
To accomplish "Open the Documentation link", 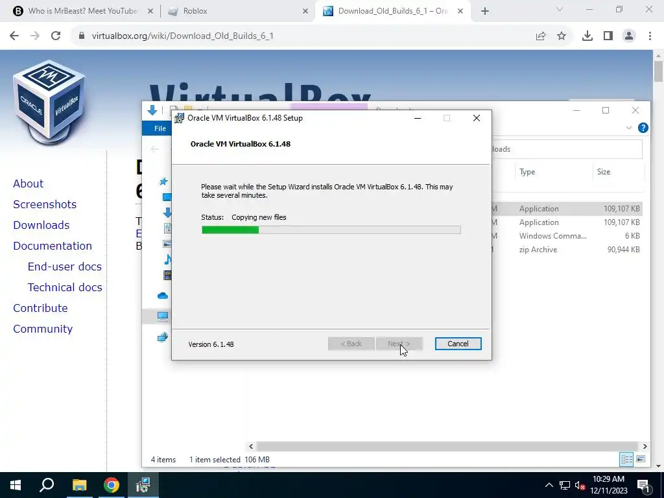I will [52, 246].
